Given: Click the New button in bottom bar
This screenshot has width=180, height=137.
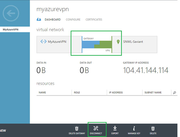Looking at the screenshot, I should 3,131.
